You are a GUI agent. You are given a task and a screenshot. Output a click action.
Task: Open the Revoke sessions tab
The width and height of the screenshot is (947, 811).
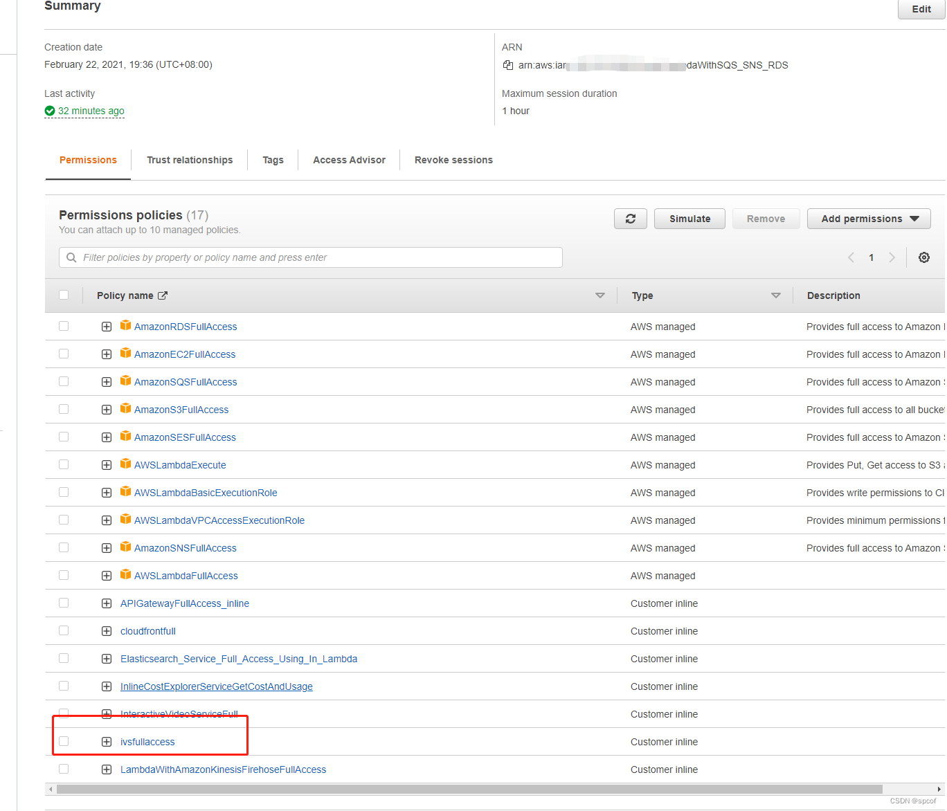click(x=453, y=160)
